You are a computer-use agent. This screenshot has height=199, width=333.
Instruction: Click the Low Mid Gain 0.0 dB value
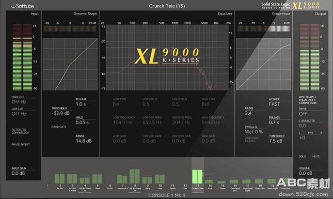(149, 141)
